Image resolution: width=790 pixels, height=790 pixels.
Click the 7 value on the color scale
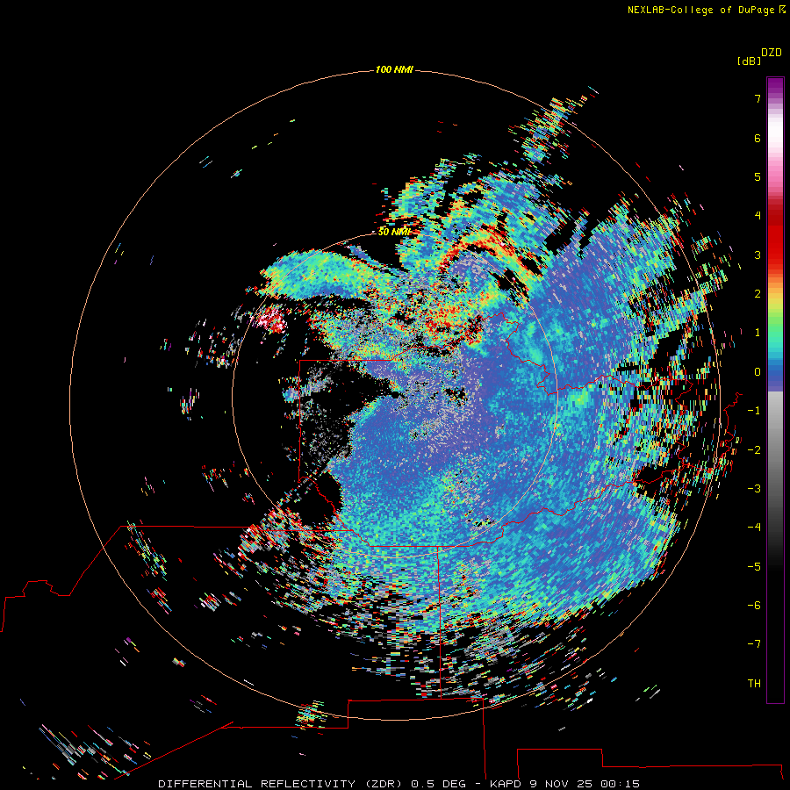[758, 98]
